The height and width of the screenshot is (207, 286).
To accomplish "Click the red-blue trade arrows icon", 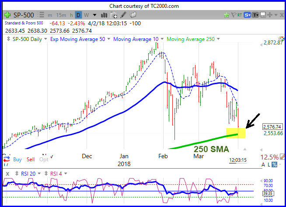I will pyautogui.click(x=7, y=159).
